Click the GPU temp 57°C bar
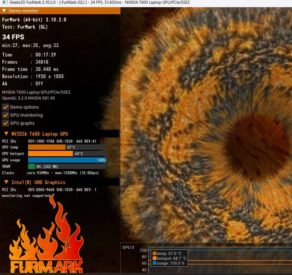Screen dimensions: 292x275 click(x=67, y=147)
